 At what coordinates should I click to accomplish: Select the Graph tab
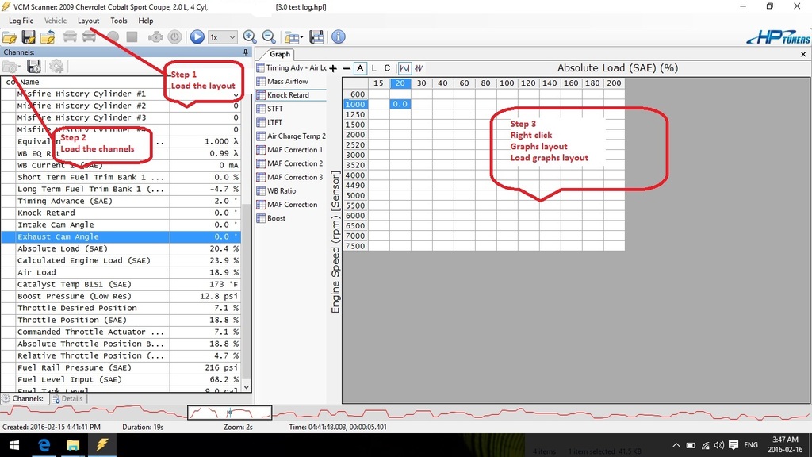coord(280,54)
